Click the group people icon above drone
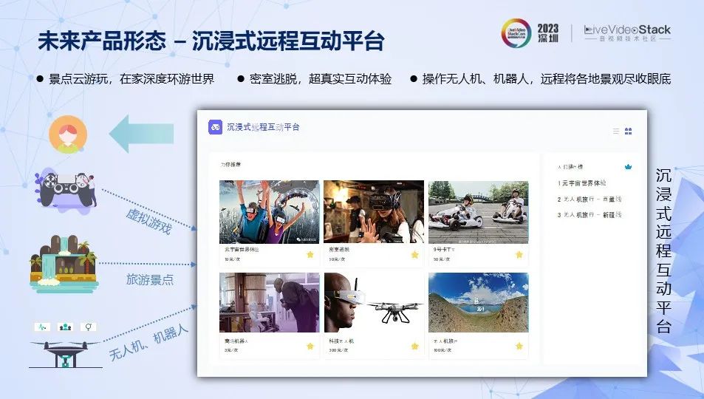The width and height of the screenshot is (704, 399). tap(66, 327)
